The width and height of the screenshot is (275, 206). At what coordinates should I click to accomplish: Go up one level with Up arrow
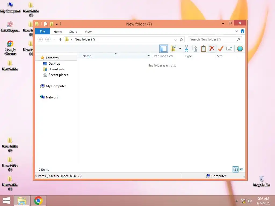pyautogui.click(x=60, y=39)
